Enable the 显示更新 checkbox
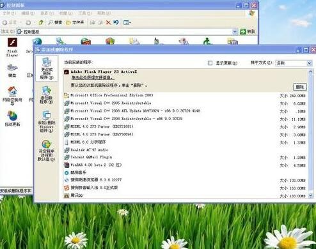 (x=210, y=63)
